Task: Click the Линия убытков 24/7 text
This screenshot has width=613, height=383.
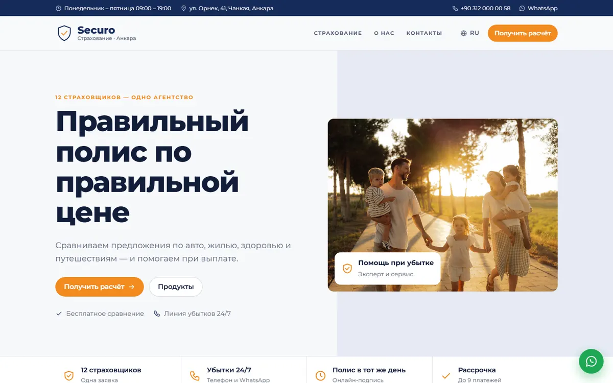Action: (x=198, y=314)
